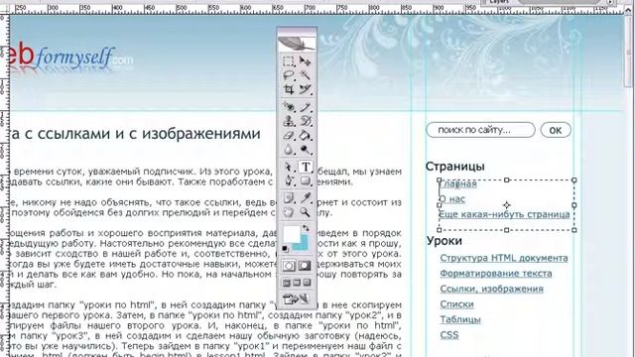Click the "Таблицы" text

pos(460,319)
